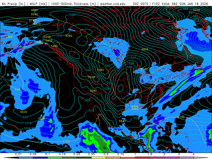212x159 pixels.
Task: Click the 'weather.cod.edu' source text
Action: (x=113, y=4)
